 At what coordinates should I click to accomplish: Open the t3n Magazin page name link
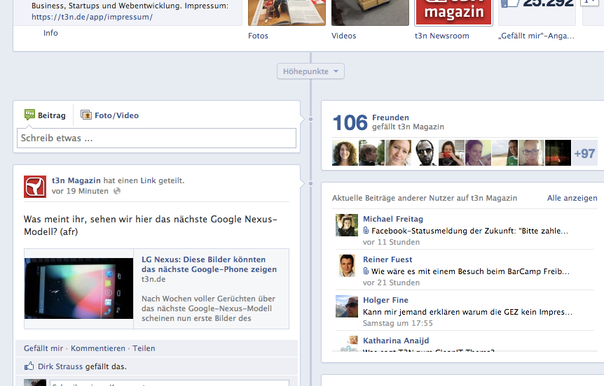click(76, 180)
